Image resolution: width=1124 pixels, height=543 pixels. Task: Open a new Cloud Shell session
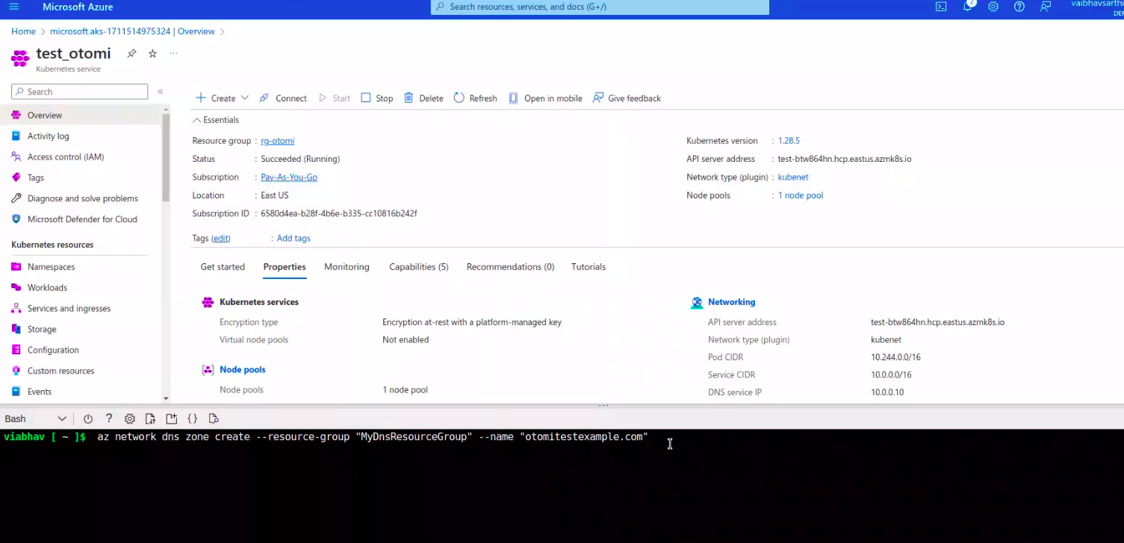(x=172, y=419)
